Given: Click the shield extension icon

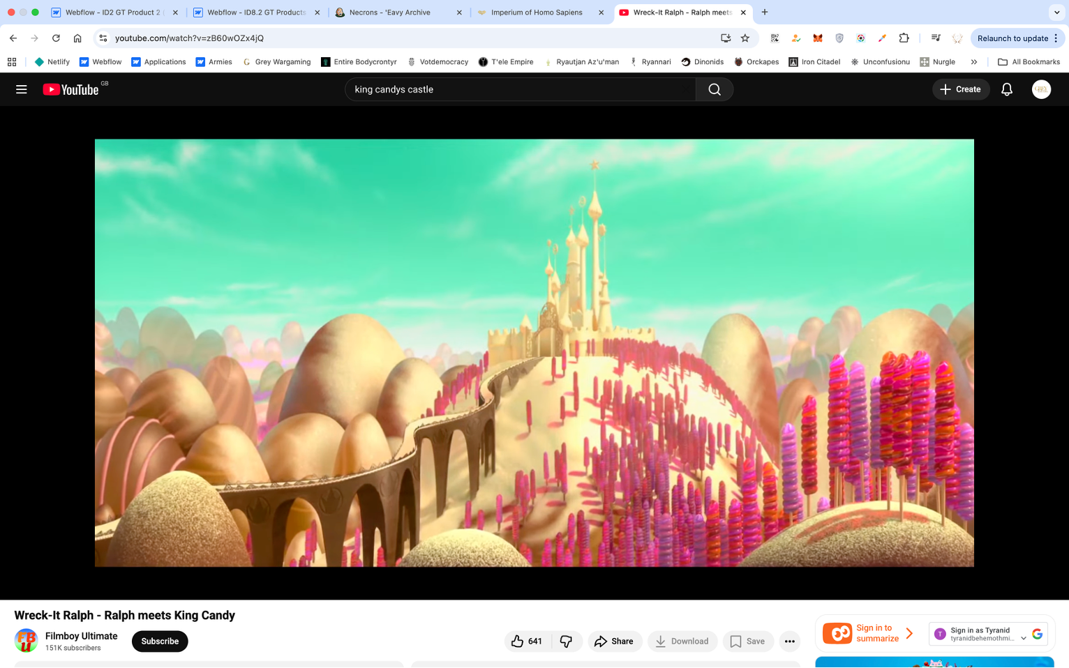Looking at the screenshot, I should point(839,38).
